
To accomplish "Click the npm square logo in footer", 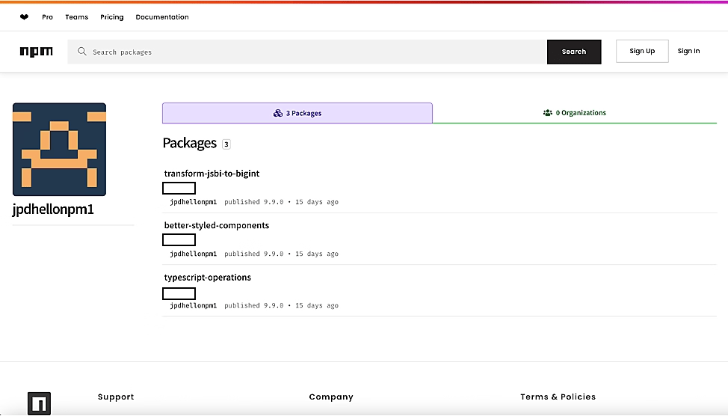I will click(39, 403).
